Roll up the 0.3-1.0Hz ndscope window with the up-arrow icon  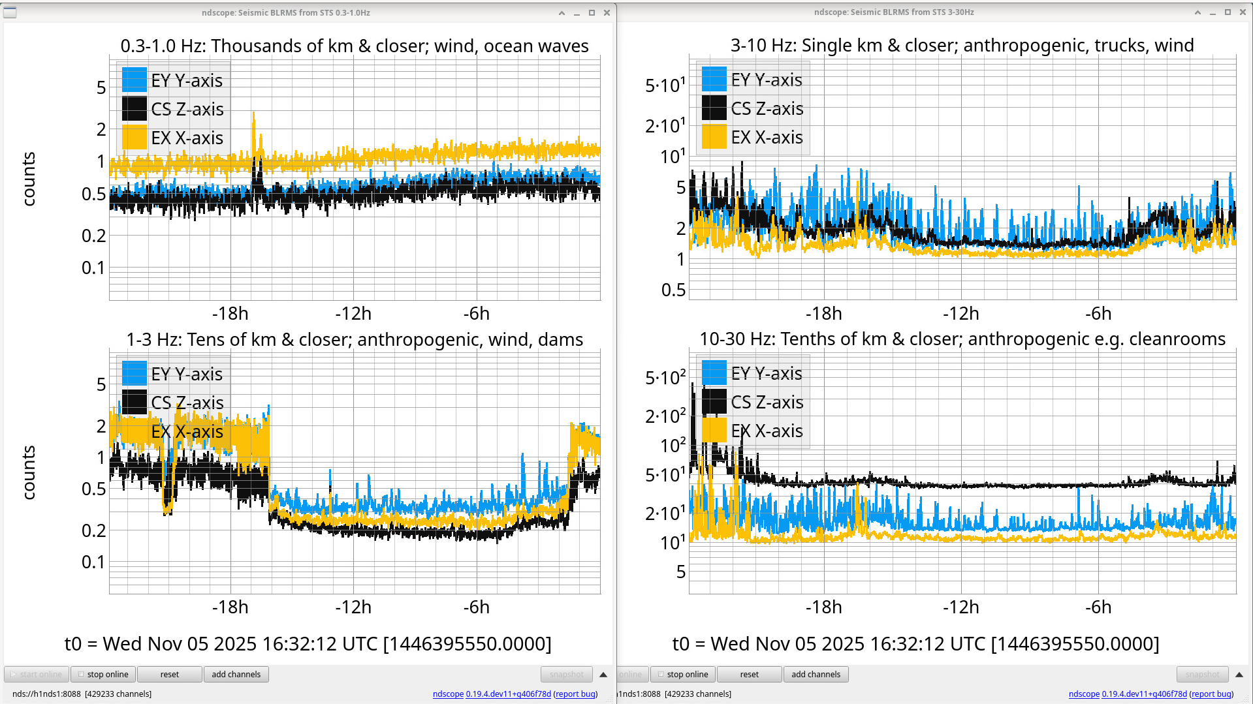click(x=562, y=13)
